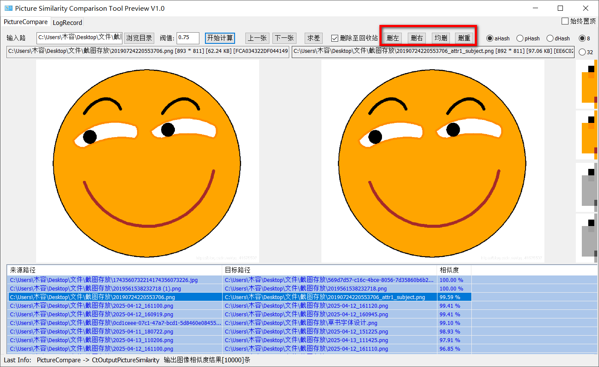Click the 阈值 threshold input field

[x=188, y=38]
